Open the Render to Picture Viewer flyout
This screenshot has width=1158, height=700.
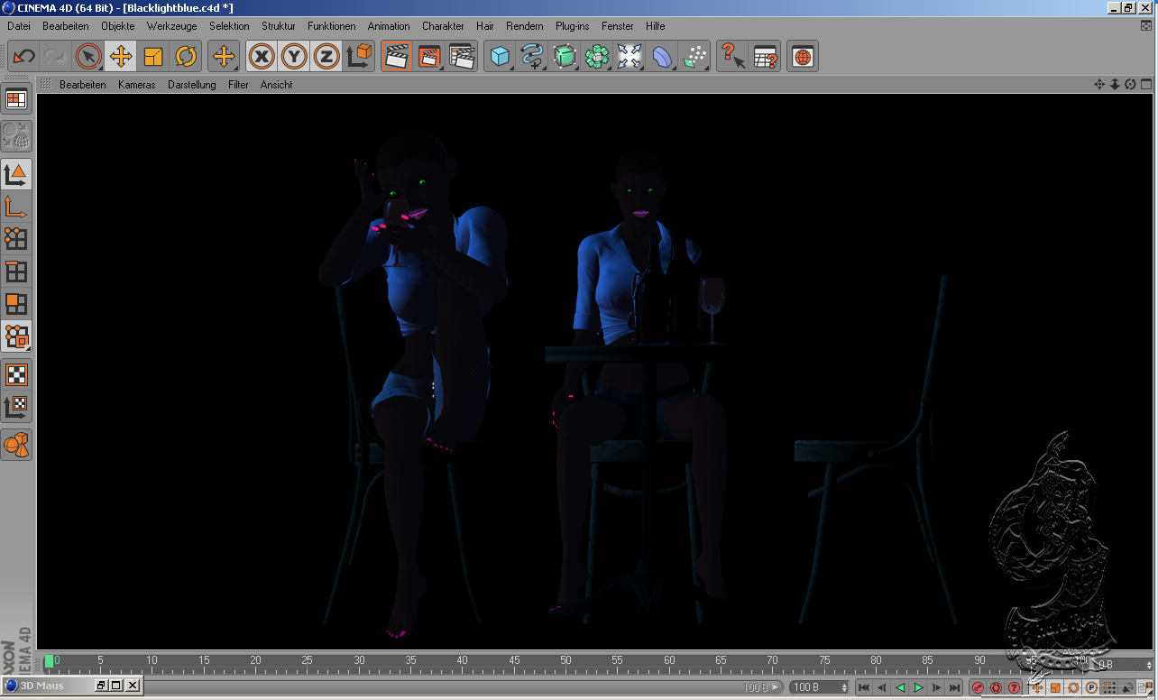tap(429, 57)
